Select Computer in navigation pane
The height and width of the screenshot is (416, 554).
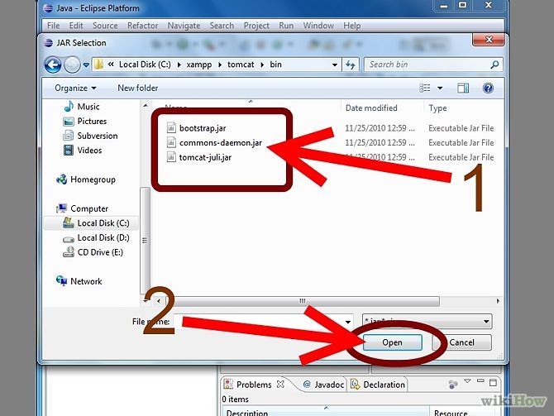point(89,208)
